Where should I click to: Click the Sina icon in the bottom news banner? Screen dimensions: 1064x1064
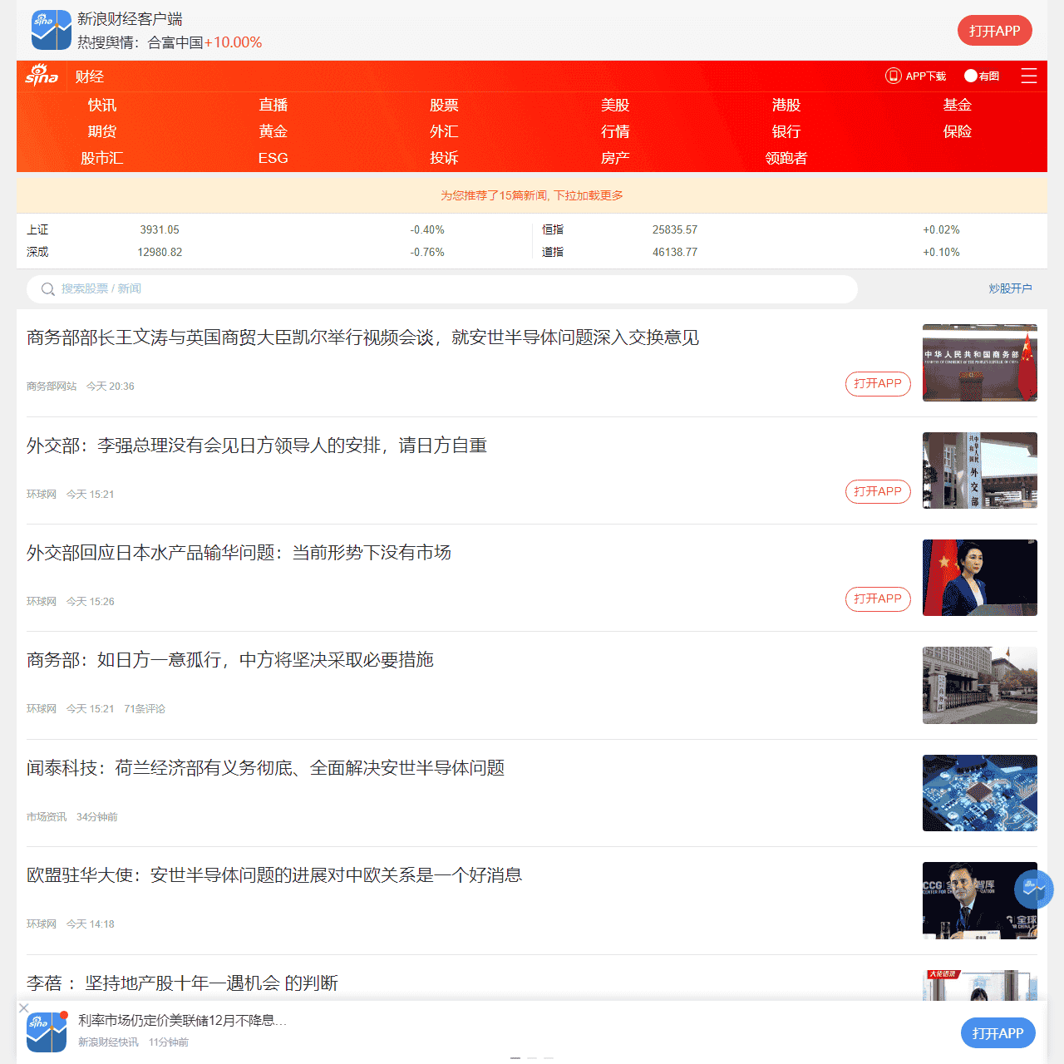pyautogui.click(x=46, y=1032)
